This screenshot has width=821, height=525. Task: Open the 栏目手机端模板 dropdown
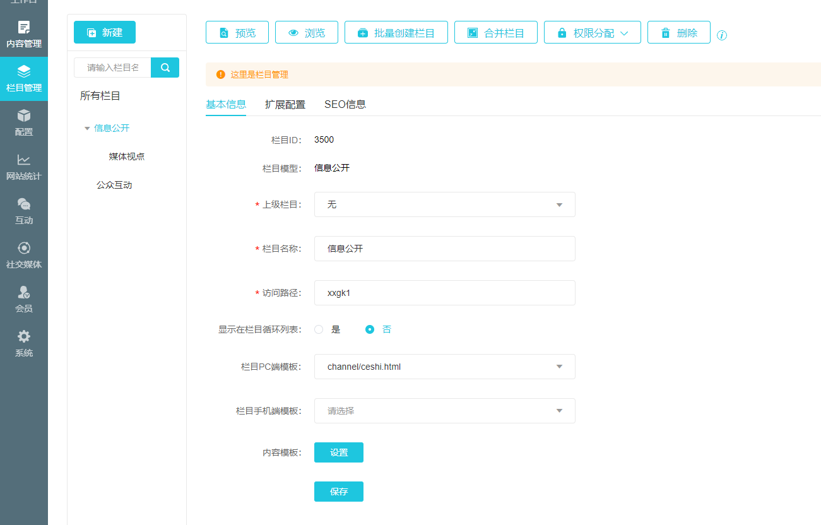pos(444,411)
